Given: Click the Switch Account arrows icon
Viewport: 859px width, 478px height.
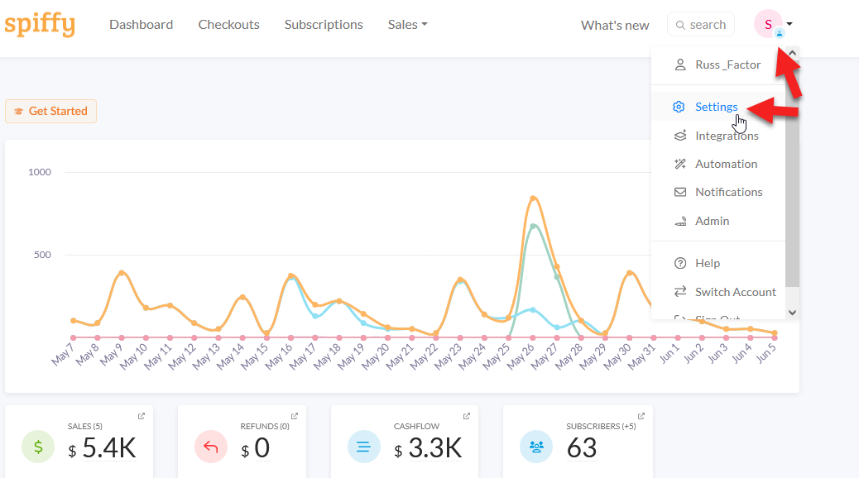Looking at the screenshot, I should click(x=680, y=292).
